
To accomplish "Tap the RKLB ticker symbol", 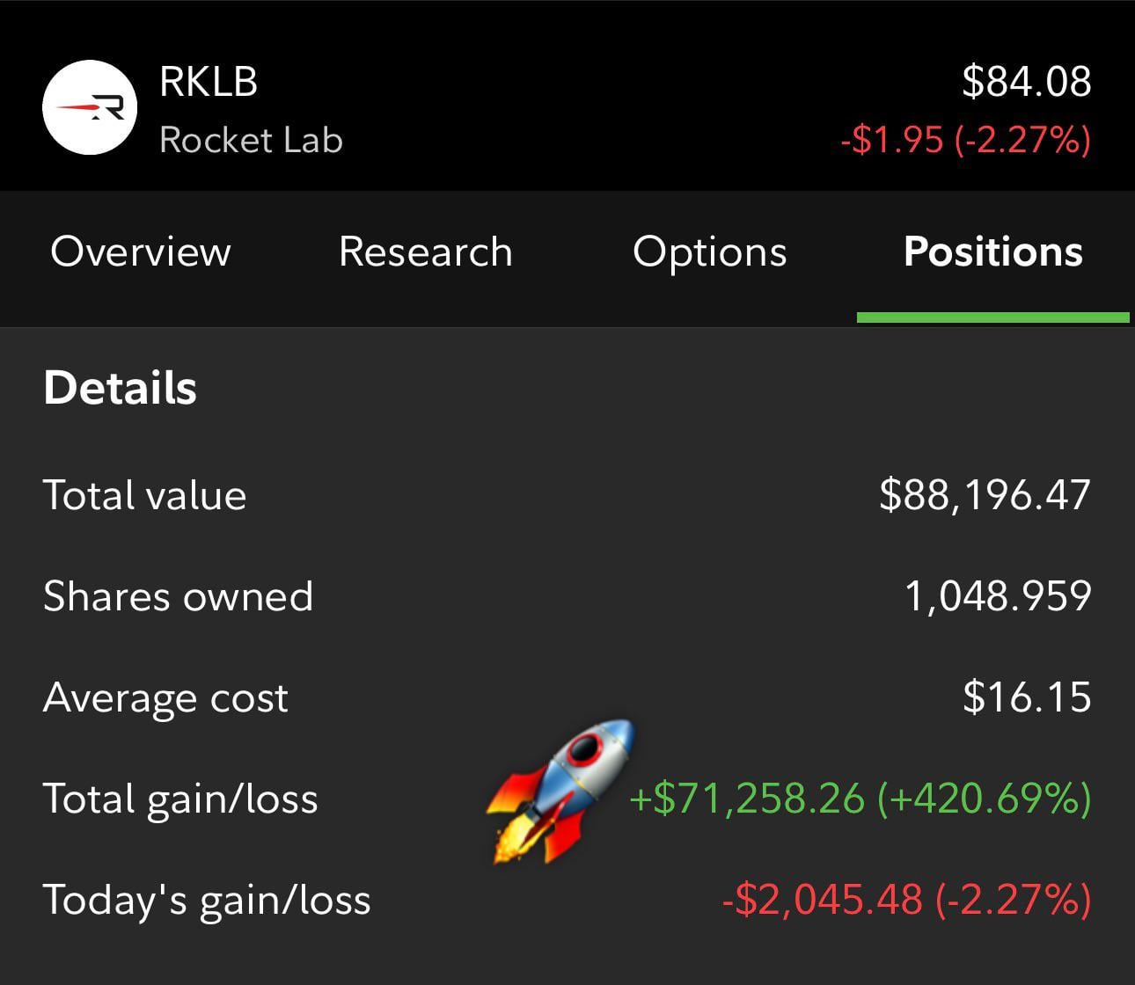I will [x=209, y=82].
